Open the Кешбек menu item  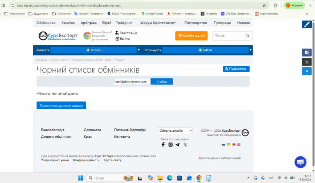tap(68, 23)
